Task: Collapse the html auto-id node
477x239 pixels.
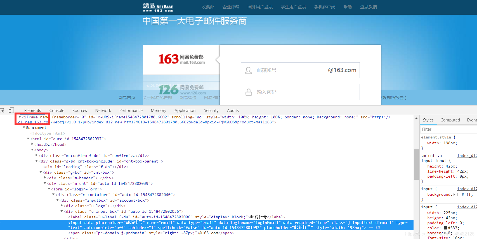Action: click(28, 139)
